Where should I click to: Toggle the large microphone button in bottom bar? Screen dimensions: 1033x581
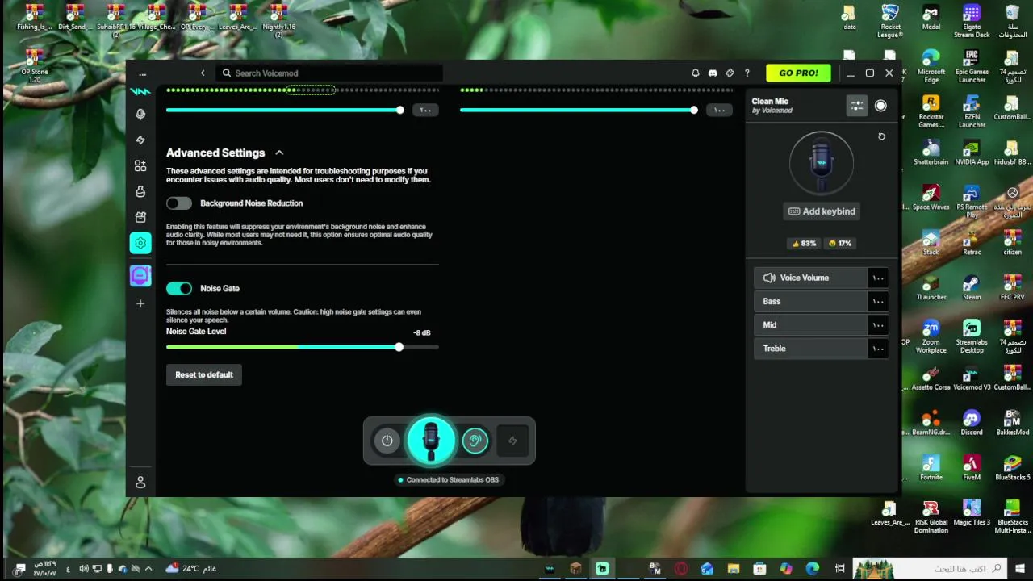(430, 441)
